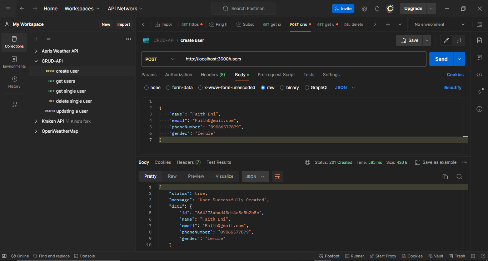Click the edit pencil icon
Image resolution: width=488 pixels, height=261 pixels.
(x=446, y=40)
